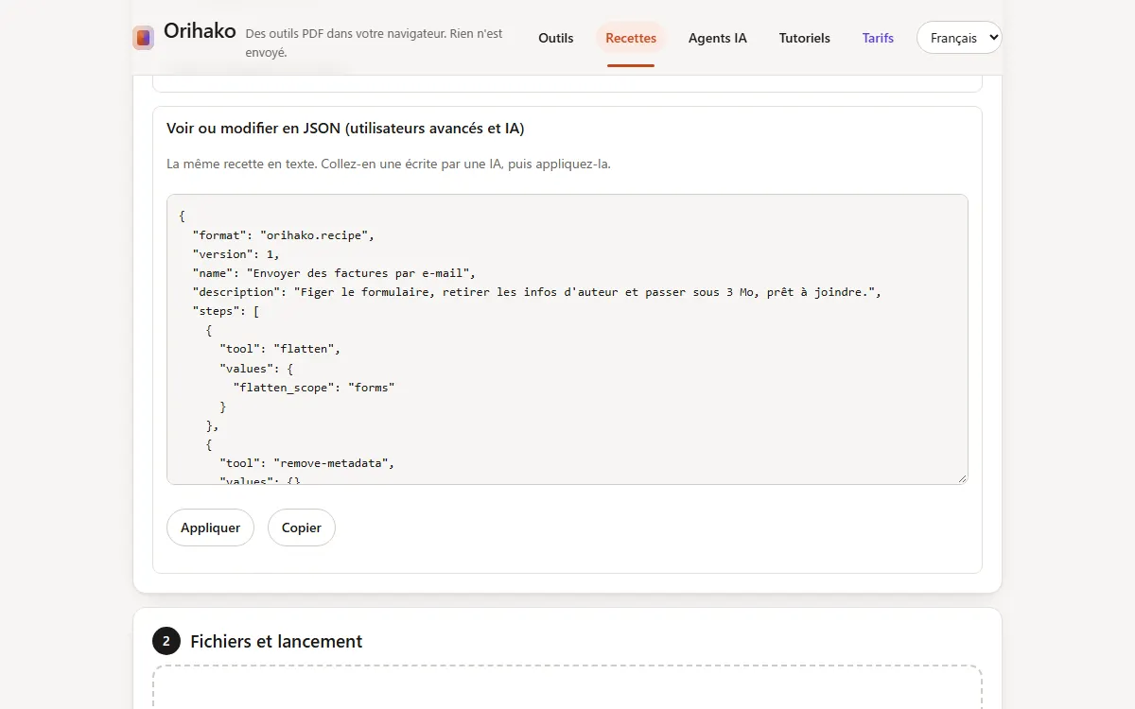The height and width of the screenshot is (709, 1135).
Task: Expand the Français language dropdown
Action: coord(959,38)
